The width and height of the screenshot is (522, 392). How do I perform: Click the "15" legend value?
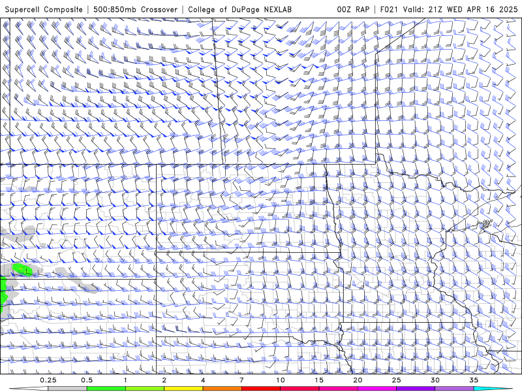(x=319, y=380)
